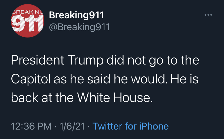
Task: Click the word Twitter in the source label
Action: [x=107, y=126]
